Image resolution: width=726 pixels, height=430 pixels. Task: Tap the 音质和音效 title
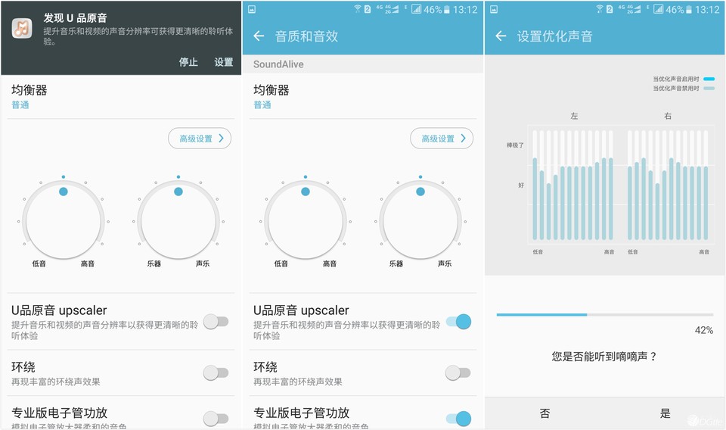pyautogui.click(x=306, y=36)
